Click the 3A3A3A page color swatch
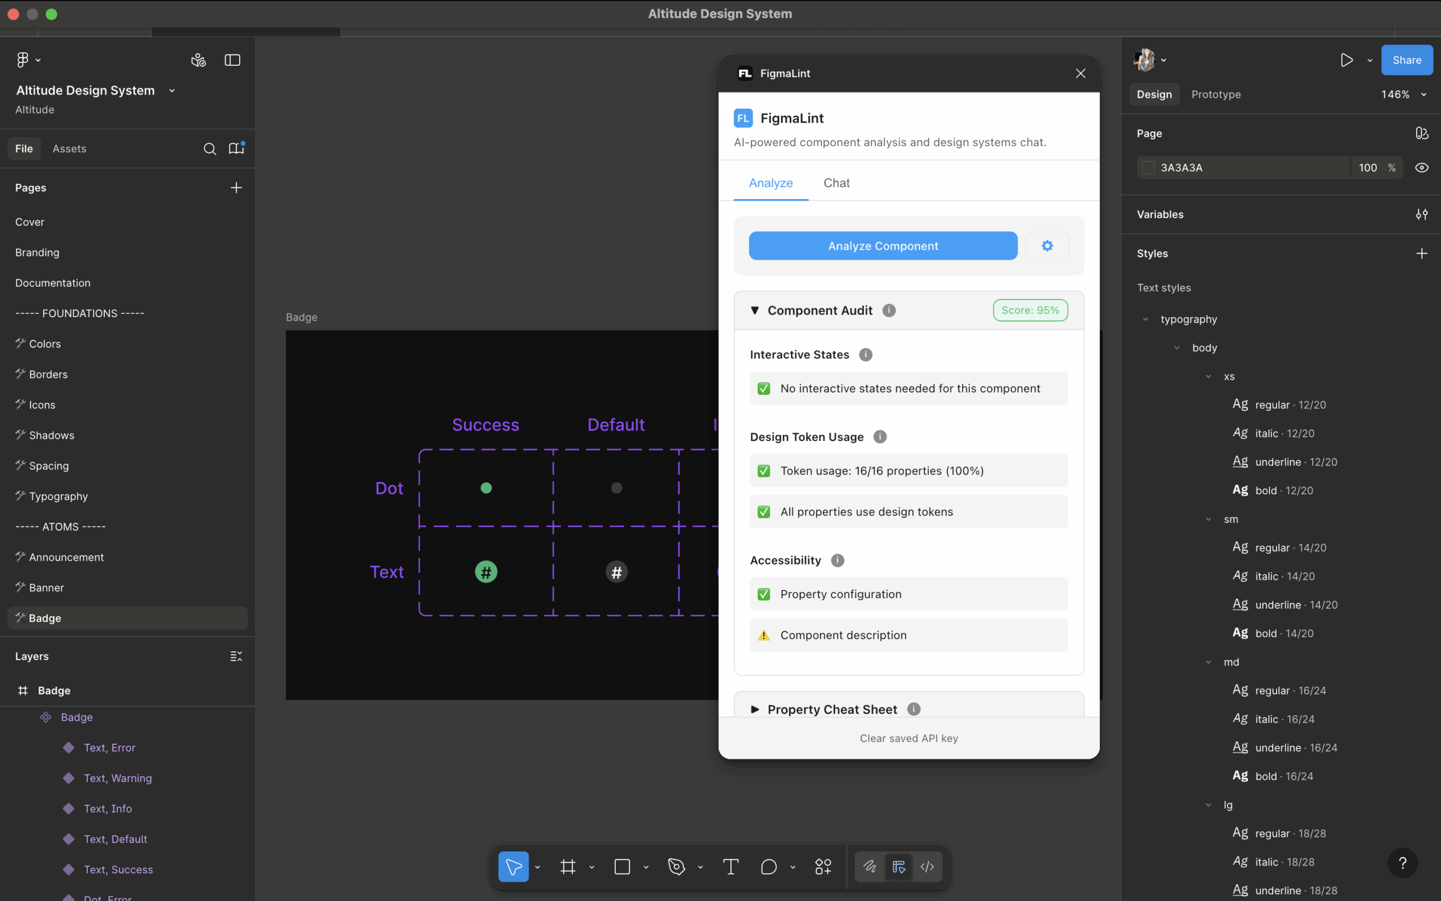 [x=1148, y=168]
